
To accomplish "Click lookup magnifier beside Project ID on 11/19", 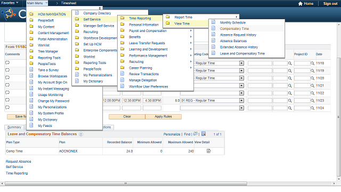I will [312, 70].
